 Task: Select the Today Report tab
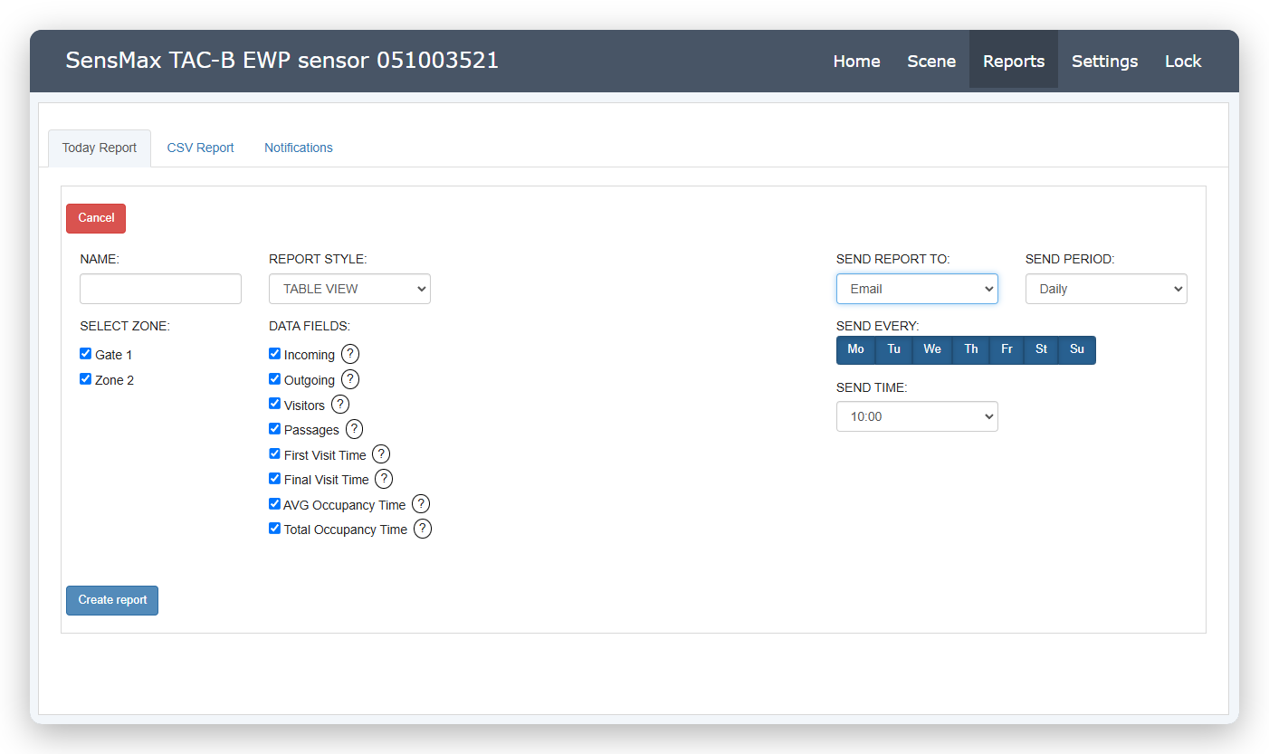(100, 148)
